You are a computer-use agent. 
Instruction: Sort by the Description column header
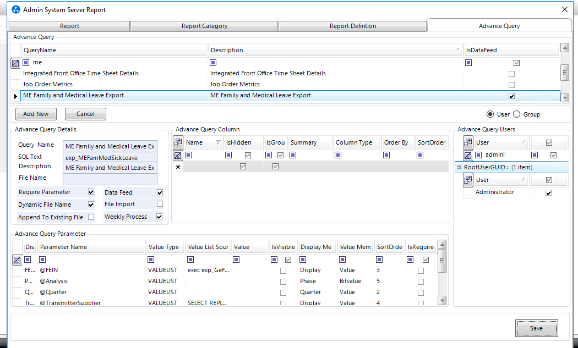335,50
